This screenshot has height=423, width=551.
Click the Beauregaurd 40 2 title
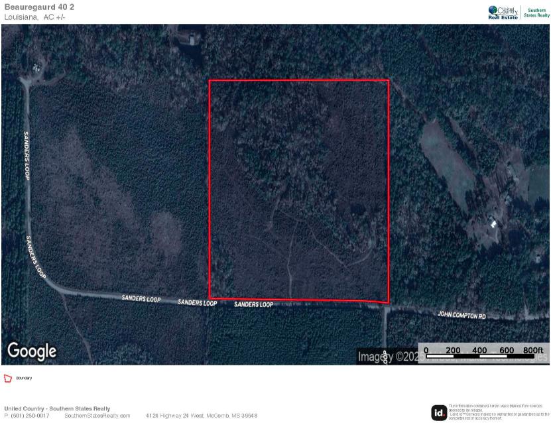(x=39, y=7)
